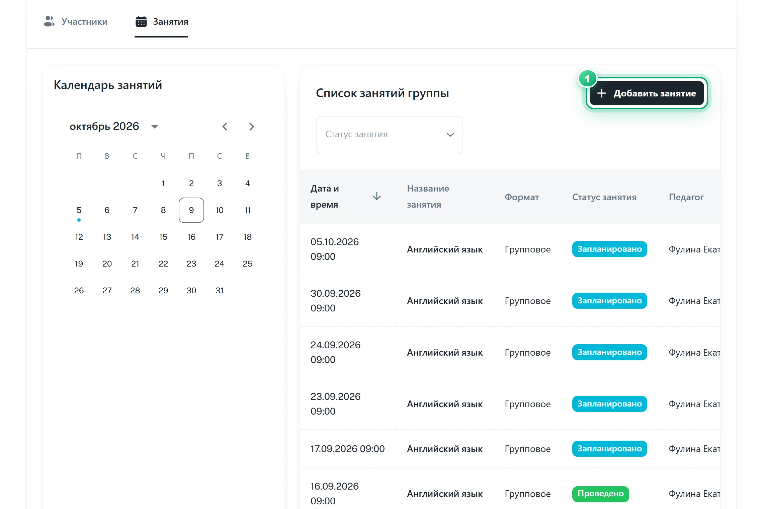Click the Занятия calendar icon
The image size is (763, 509).
pyautogui.click(x=141, y=21)
